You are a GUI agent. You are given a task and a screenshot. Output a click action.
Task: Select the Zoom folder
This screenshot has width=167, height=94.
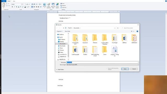point(105,50)
